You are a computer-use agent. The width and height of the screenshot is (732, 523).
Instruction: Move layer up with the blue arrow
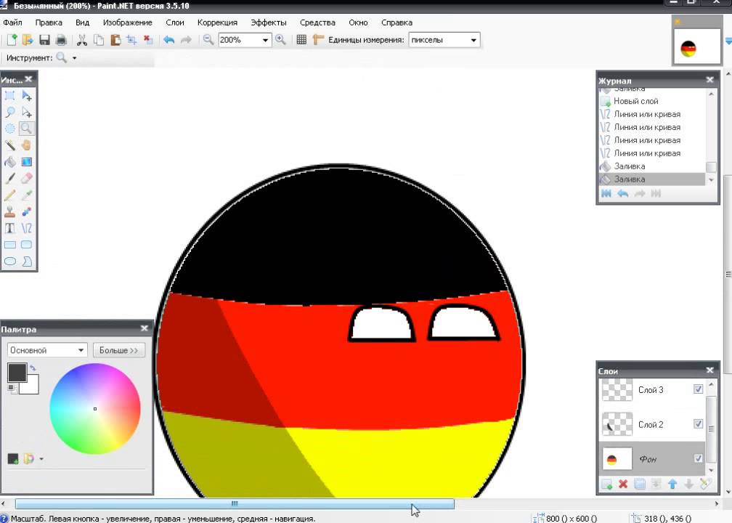(x=672, y=485)
